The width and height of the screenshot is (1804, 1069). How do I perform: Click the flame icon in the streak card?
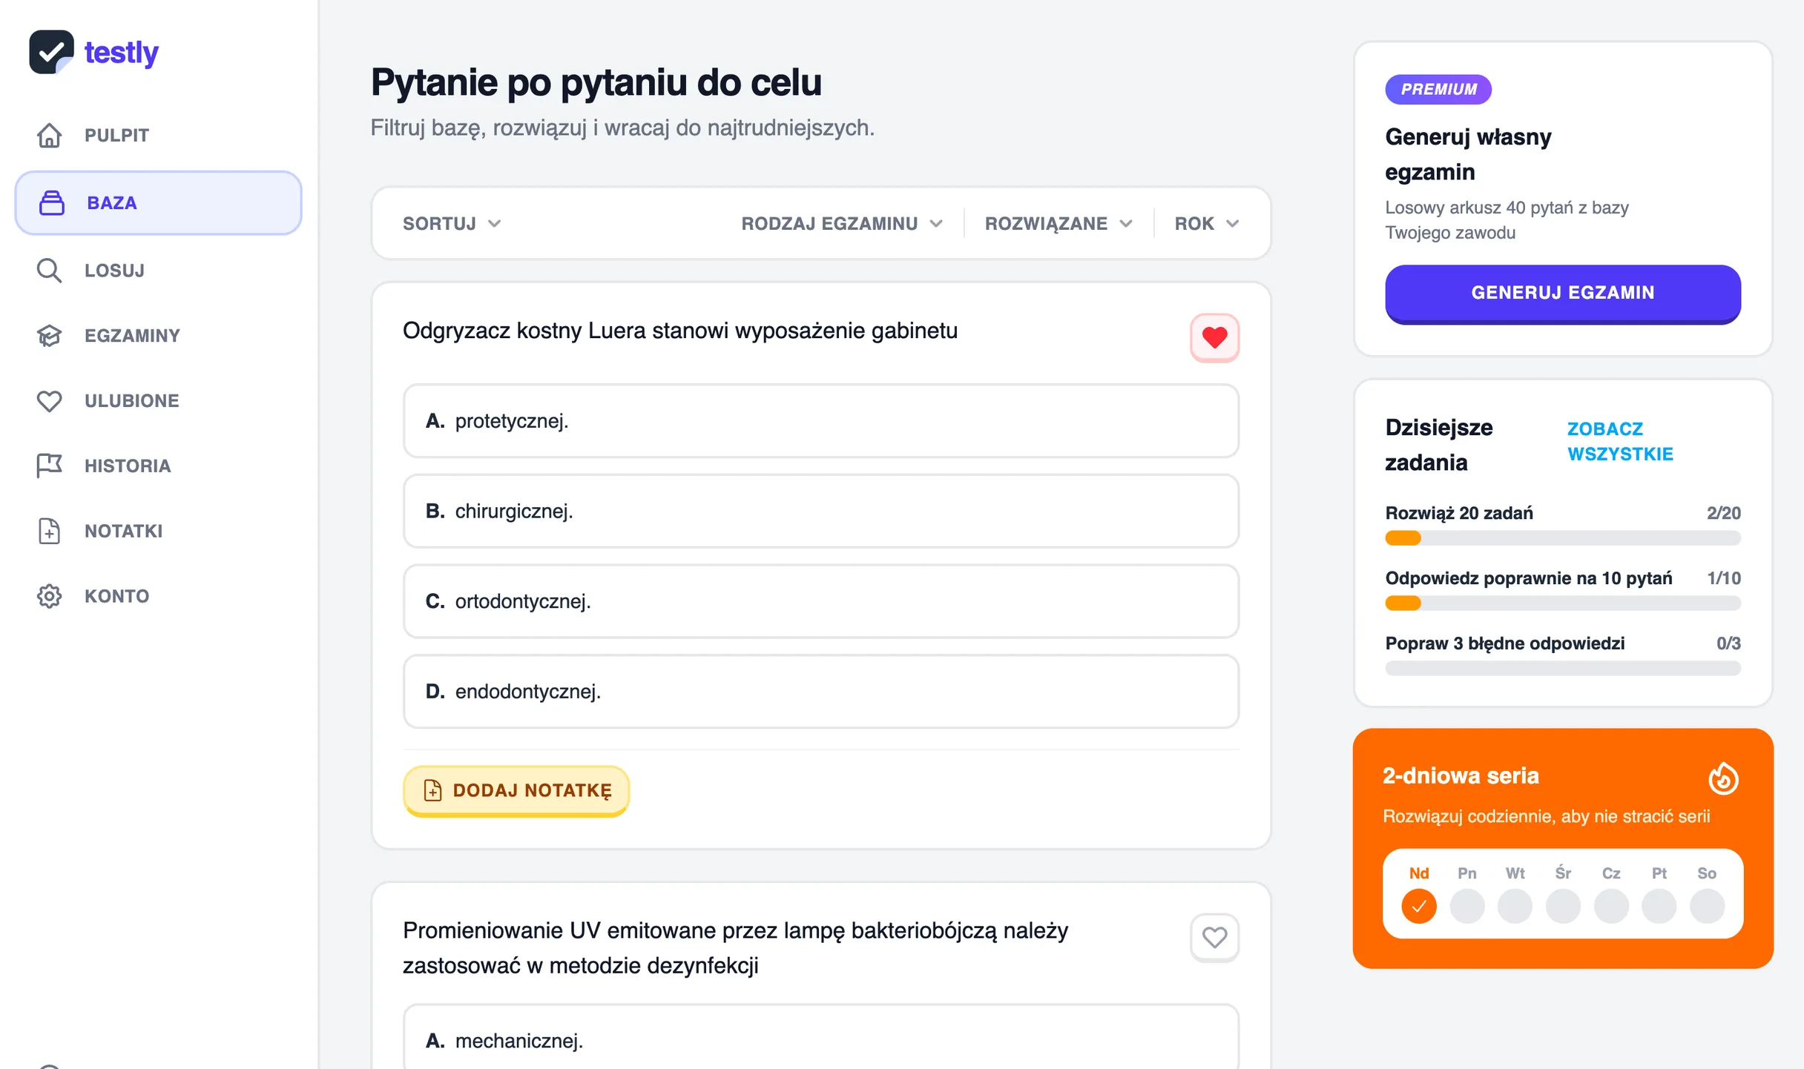pyautogui.click(x=1722, y=778)
